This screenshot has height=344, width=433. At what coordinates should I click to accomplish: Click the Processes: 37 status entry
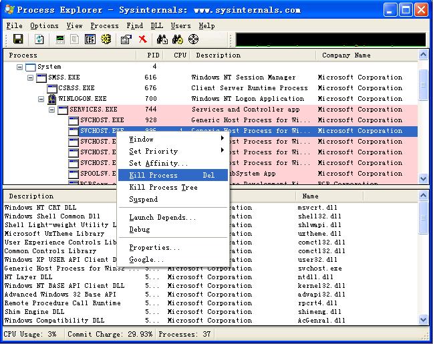pyautogui.click(x=184, y=335)
